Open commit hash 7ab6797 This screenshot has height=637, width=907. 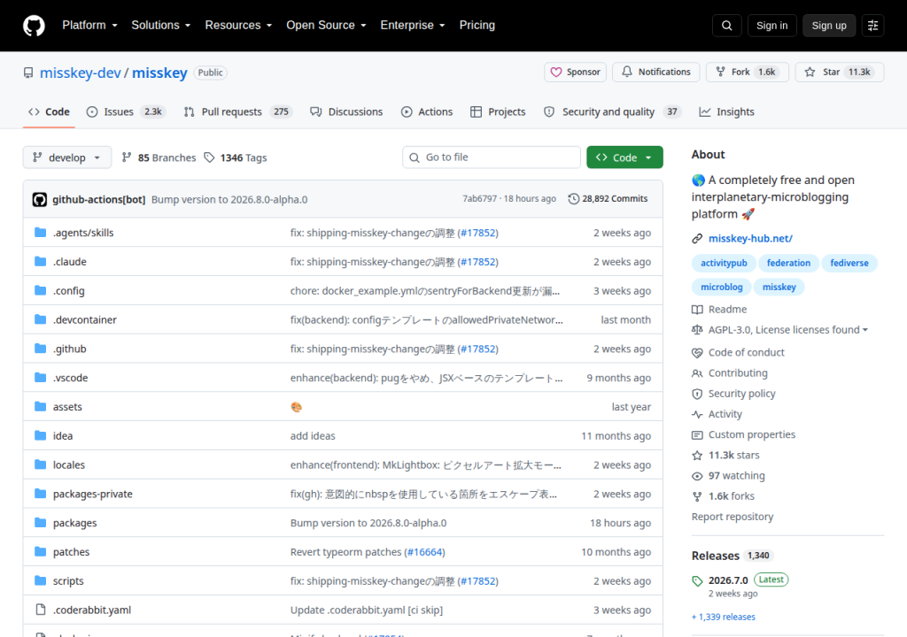tap(479, 198)
